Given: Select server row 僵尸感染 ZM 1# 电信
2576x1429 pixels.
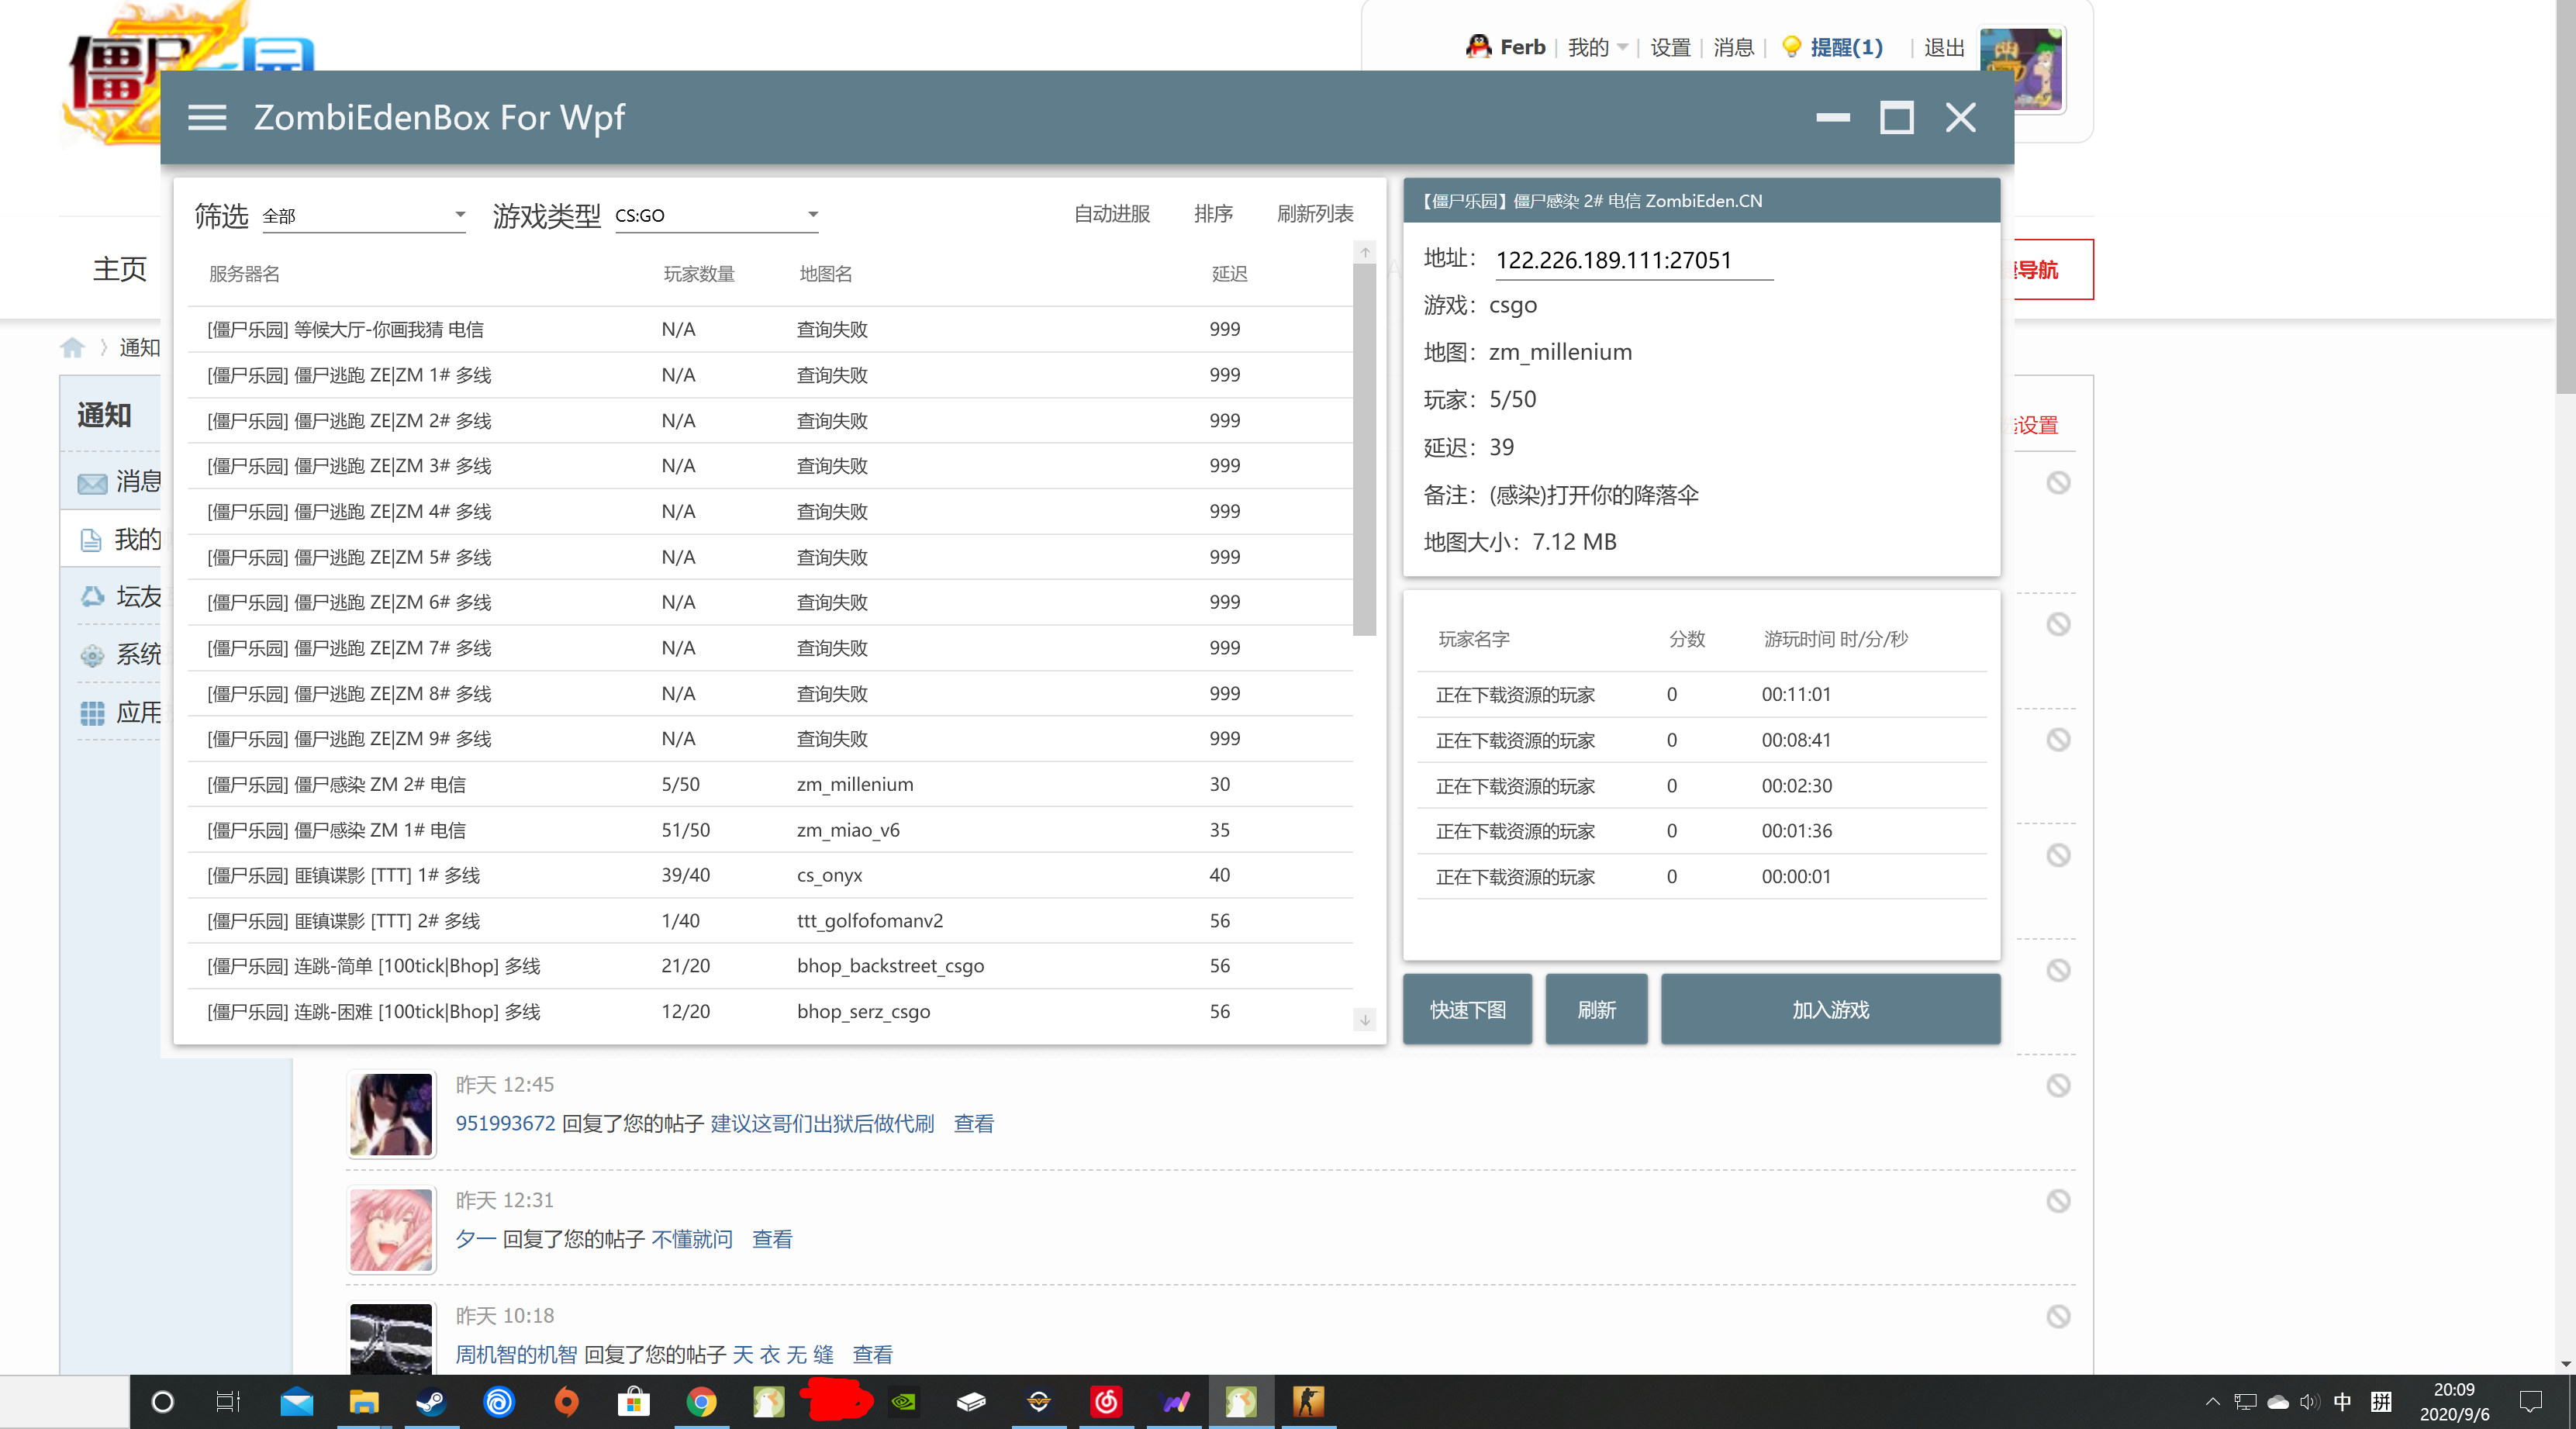Looking at the screenshot, I should (x=770, y=830).
